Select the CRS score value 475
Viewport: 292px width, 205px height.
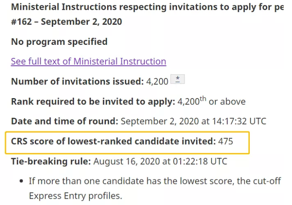225,141
